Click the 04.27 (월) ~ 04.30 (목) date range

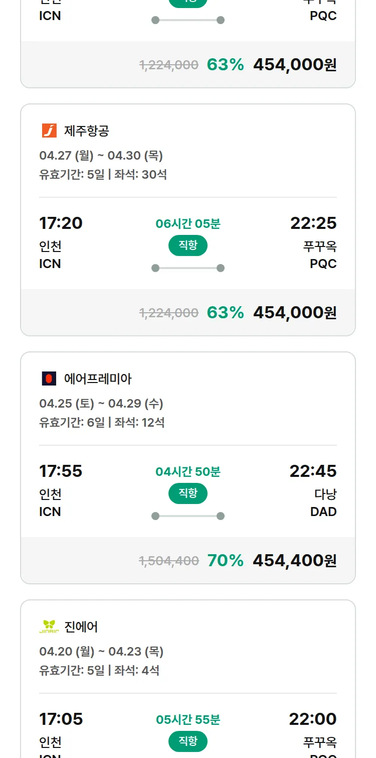[101, 156]
